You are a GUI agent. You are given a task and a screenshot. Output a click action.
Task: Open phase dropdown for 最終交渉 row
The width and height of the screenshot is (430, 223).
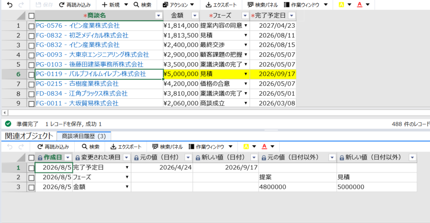[x=246, y=45]
